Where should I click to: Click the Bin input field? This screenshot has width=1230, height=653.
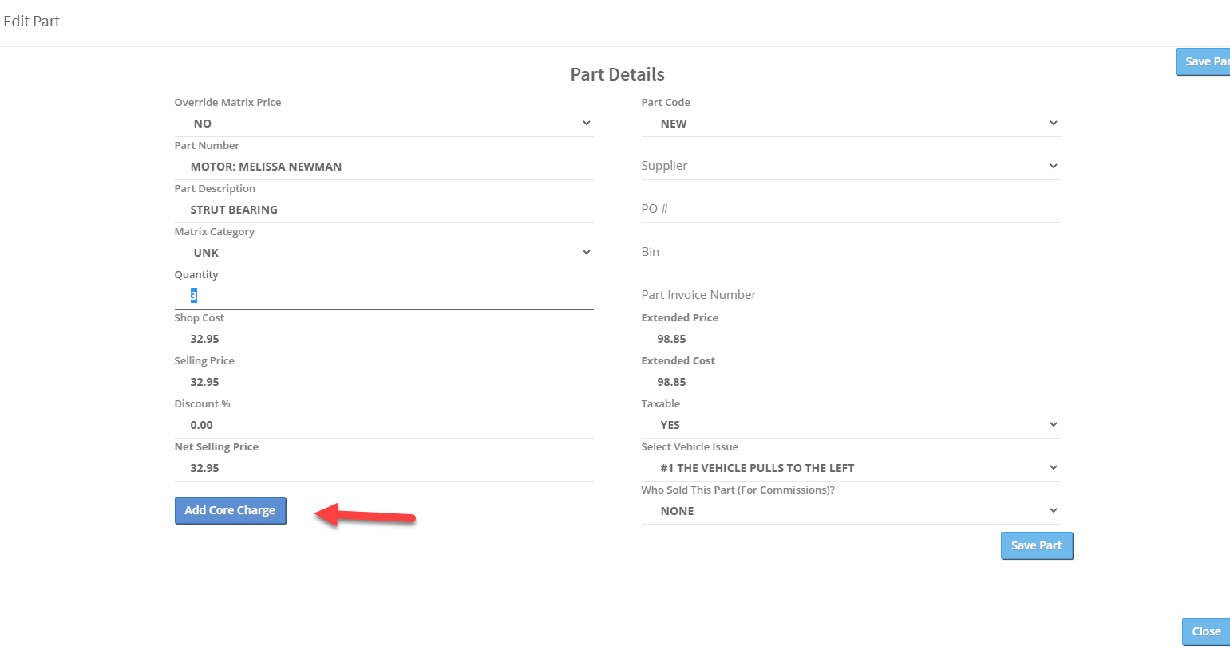[850, 252]
